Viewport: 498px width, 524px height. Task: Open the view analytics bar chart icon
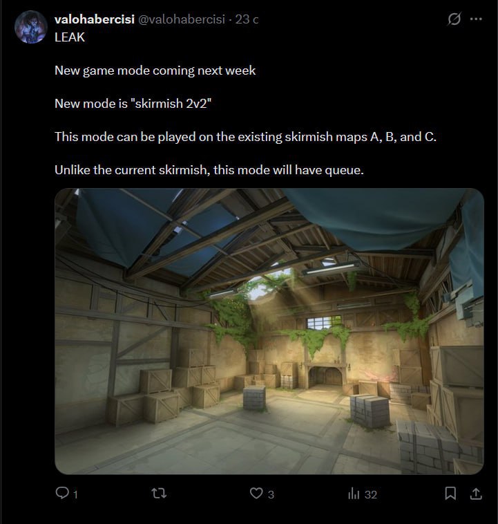[354, 494]
